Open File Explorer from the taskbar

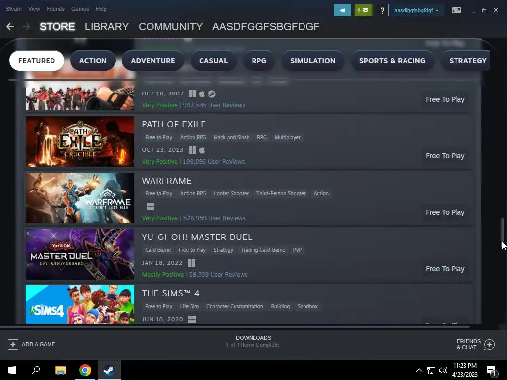[x=60, y=370]
